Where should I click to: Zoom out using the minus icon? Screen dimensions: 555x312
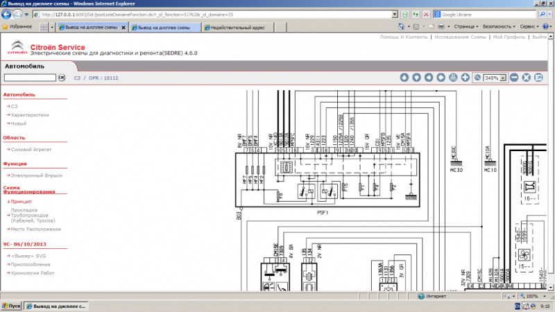tap(514, 78)
